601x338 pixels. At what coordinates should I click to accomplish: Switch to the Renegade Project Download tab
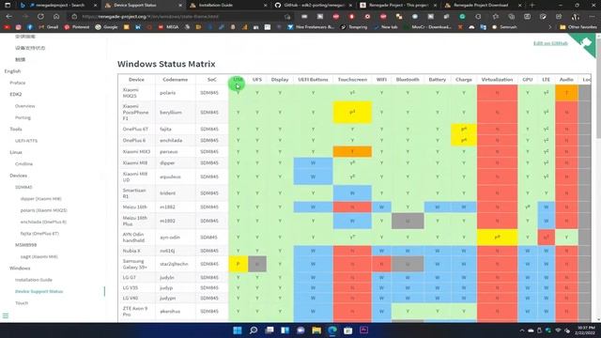point(482,6)
